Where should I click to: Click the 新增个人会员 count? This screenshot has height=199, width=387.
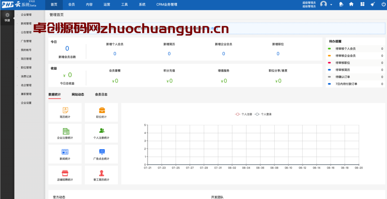tap(115, 54)
